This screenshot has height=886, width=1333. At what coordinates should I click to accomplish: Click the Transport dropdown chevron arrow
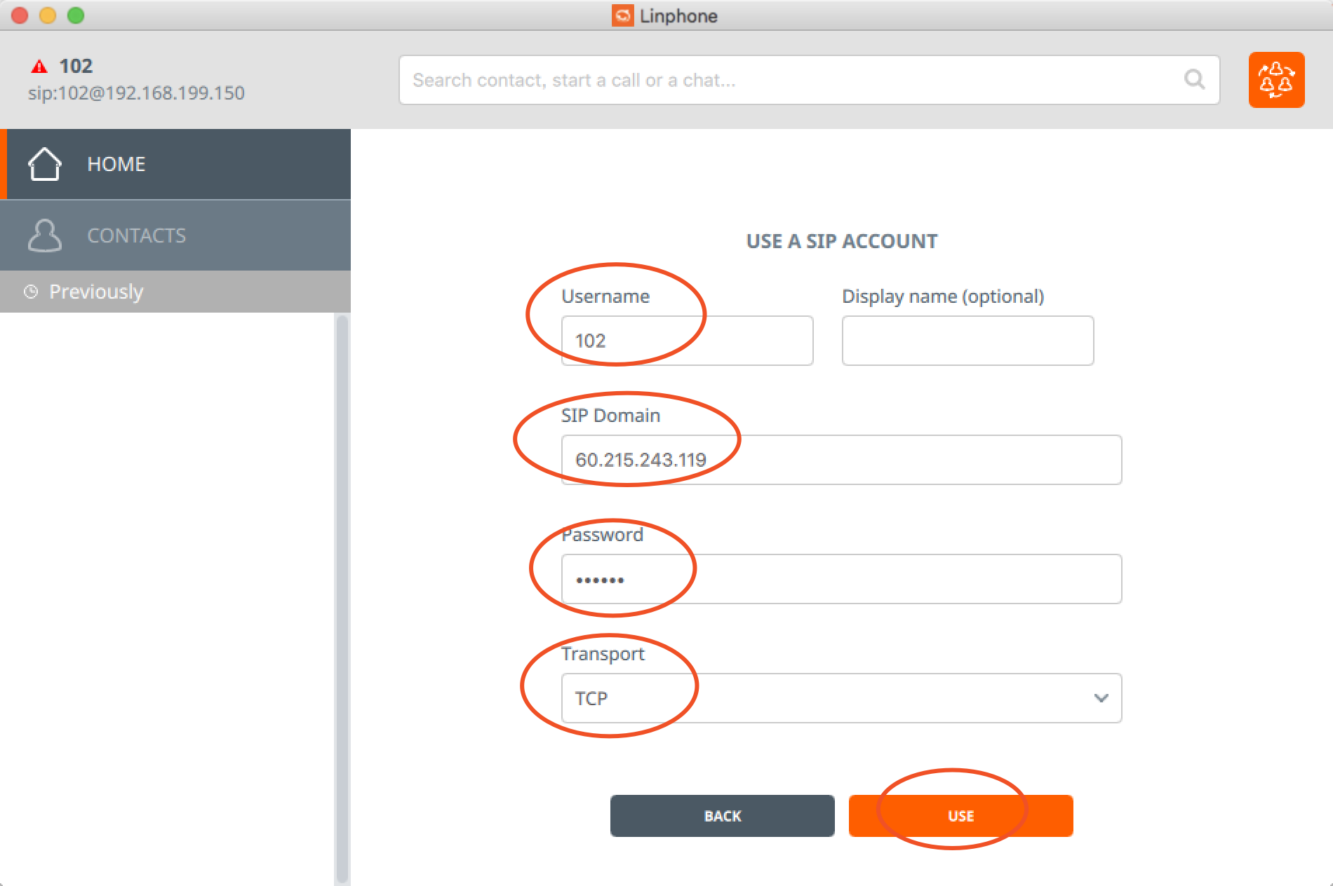[1101, 698]
